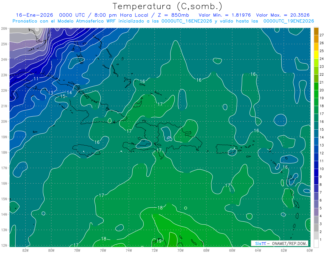The height and width of the screenshot is (254, 329).
Task: Click the latitude label "17N"
Action: click(x=4, y=168)
